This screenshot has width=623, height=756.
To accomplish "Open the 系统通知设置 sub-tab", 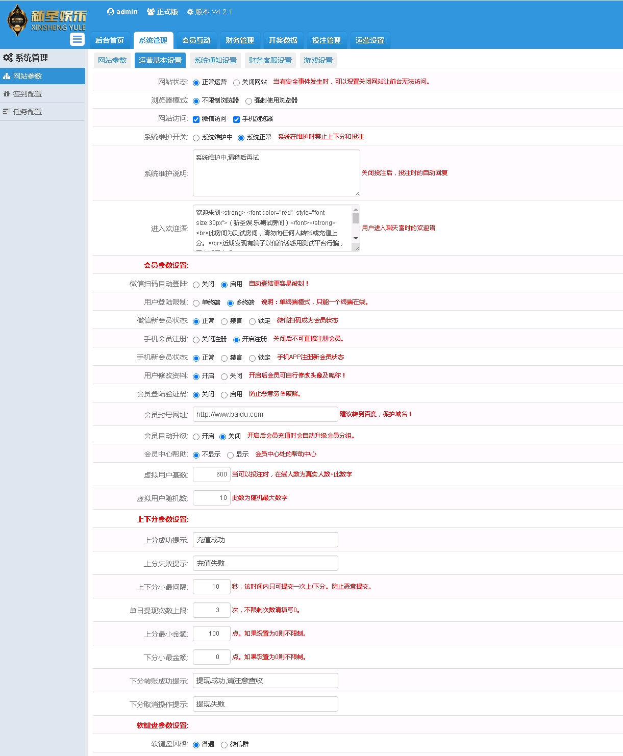I will [215, 60].
